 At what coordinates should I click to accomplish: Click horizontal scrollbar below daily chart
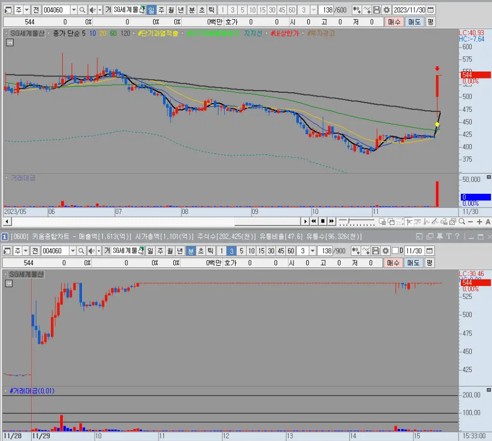coord(156,222)
